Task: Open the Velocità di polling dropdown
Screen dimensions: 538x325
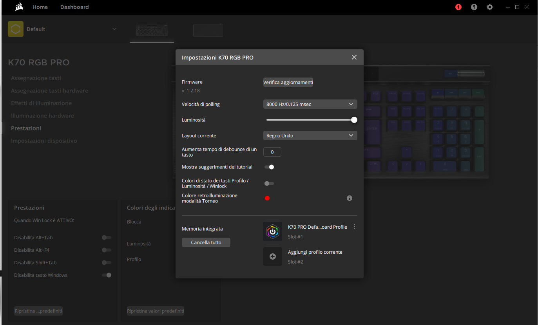Action: pyautogui.click(x=310, y=104)
